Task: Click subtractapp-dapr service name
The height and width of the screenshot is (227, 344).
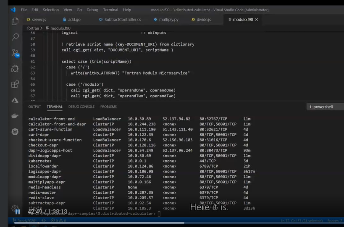Action: 47,203
